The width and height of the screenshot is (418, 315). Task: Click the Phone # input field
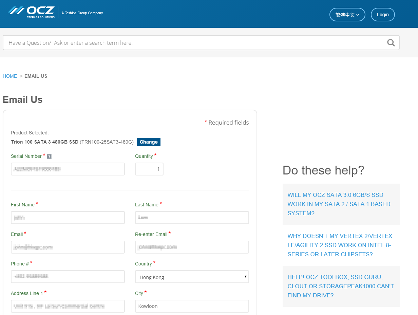point(68,277)
